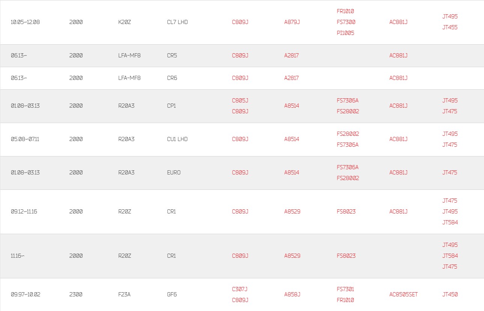Open AC881J in the CR6 row
The height and width of the screenshot is (311, 484).
[398, 78]
